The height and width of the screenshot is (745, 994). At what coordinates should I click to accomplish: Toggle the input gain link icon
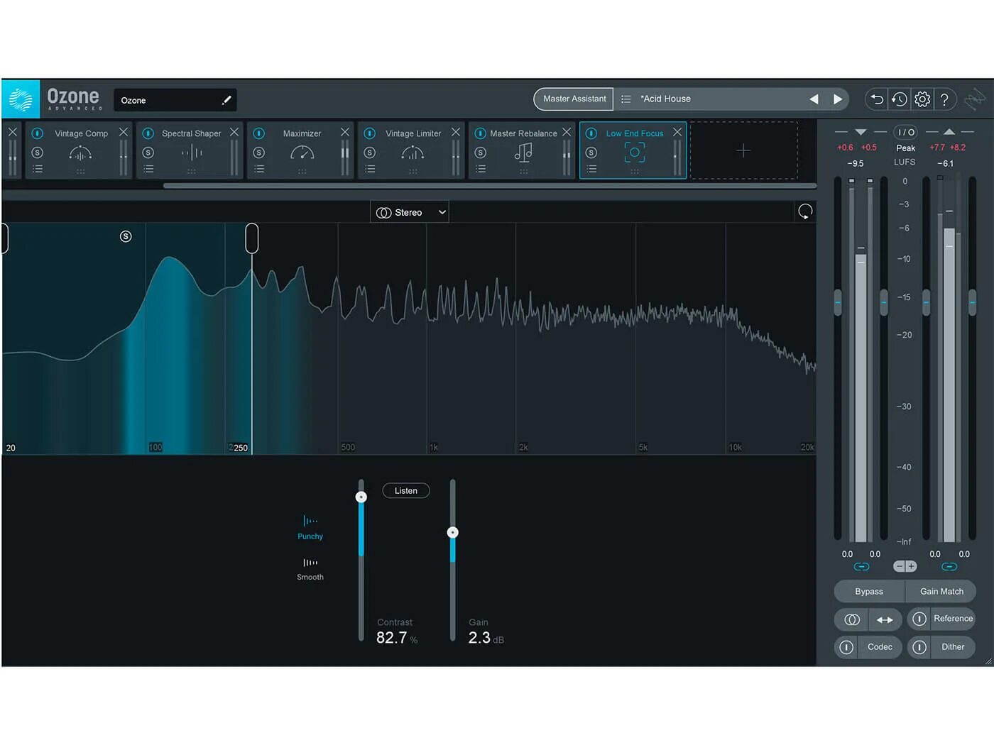tap(861, 566)
